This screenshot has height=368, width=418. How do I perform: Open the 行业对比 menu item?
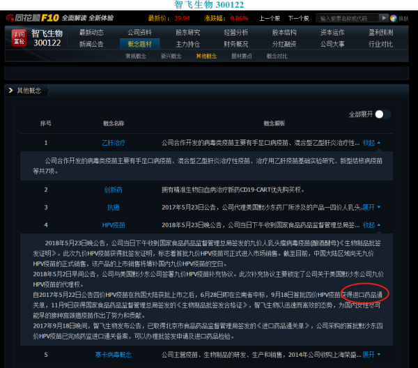tap(380, 44)
